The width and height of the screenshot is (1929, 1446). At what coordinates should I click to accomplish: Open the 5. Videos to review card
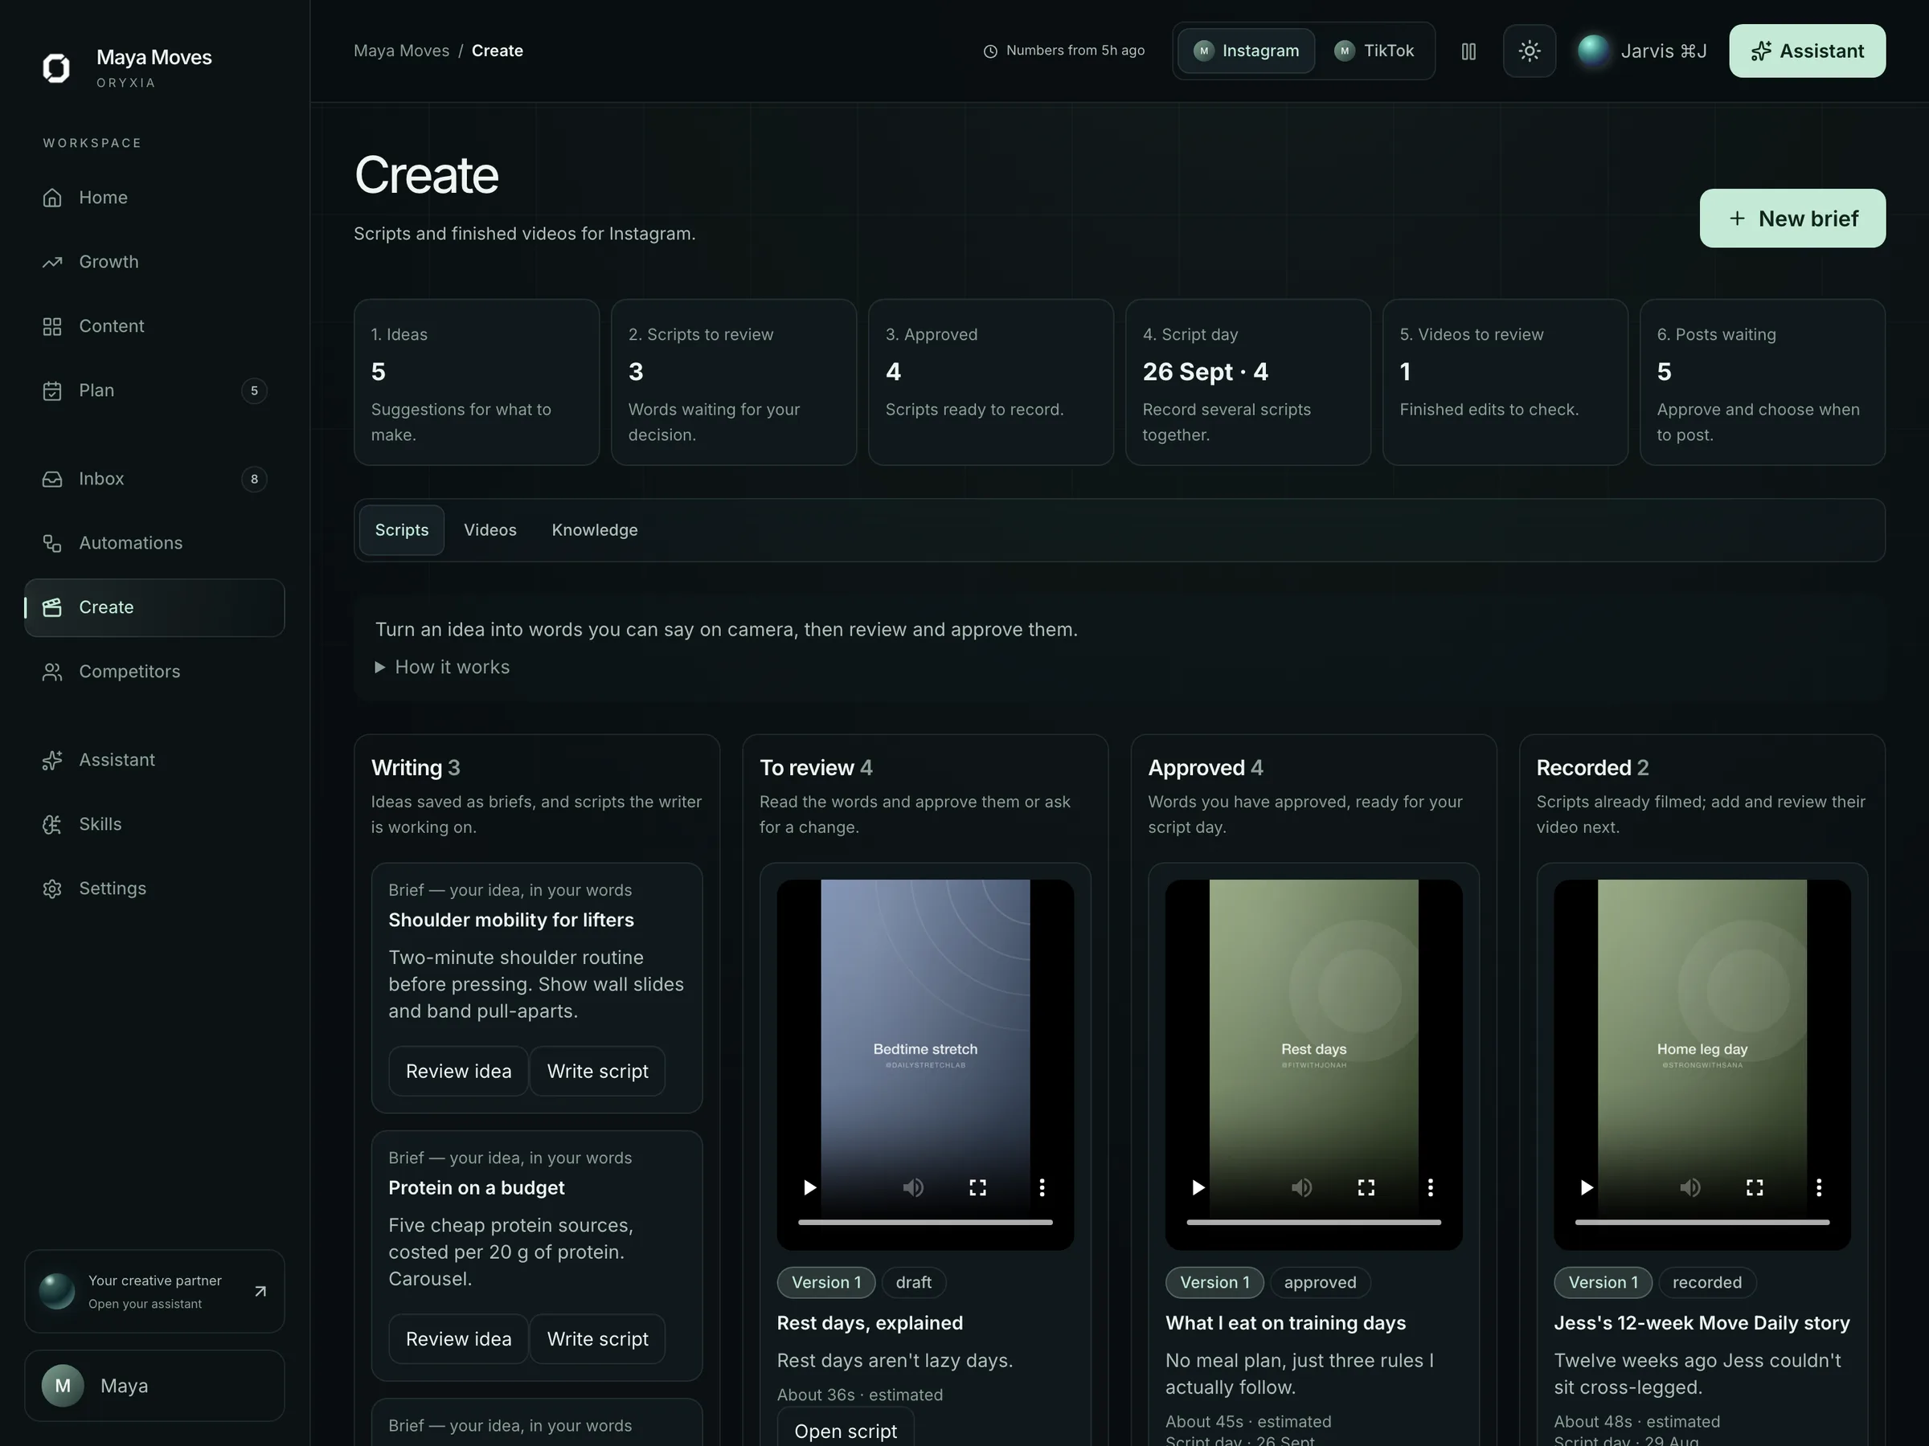click(1505, 382)
